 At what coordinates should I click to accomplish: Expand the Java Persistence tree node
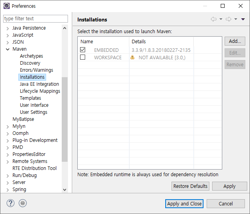(x=7, y=28)
